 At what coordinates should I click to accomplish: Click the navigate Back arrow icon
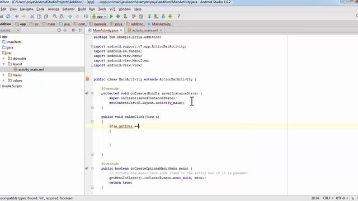(x=70, y=16)
